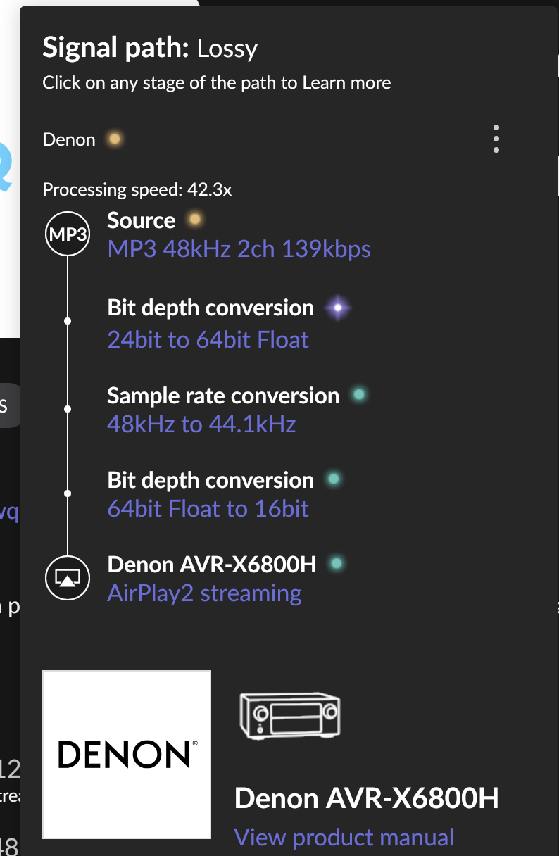Click the green dot beside Denon AVR-X6800H
This screenshot has height=856, width=559.
pos(337,564)
